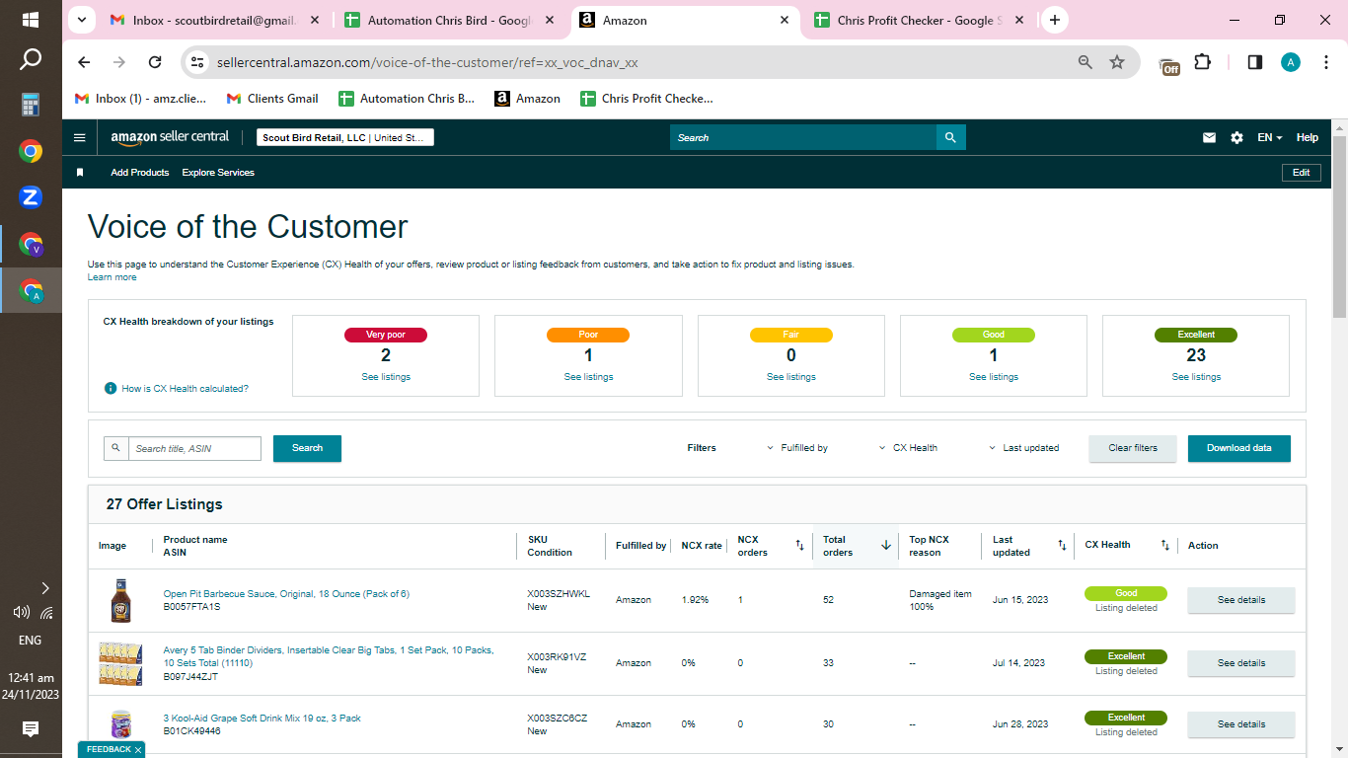Screen dimensions: 1348x758
Task: Open new browser tab
Action: (1055, 20)
